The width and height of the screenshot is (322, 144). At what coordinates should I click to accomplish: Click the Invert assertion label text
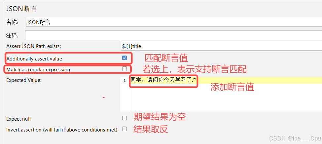point(62,130)
